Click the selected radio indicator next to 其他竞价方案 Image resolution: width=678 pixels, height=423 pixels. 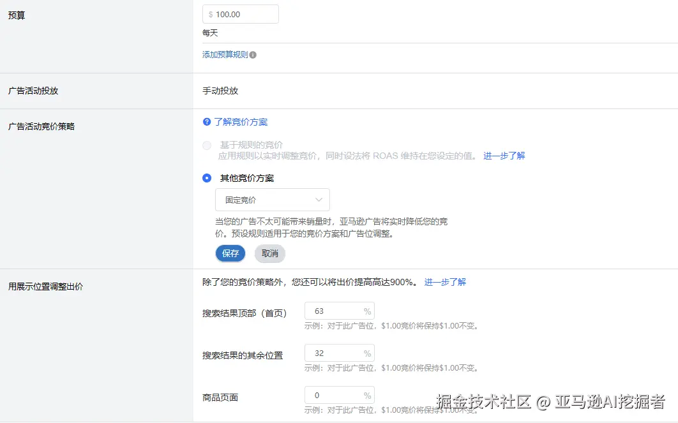[206, 178]
